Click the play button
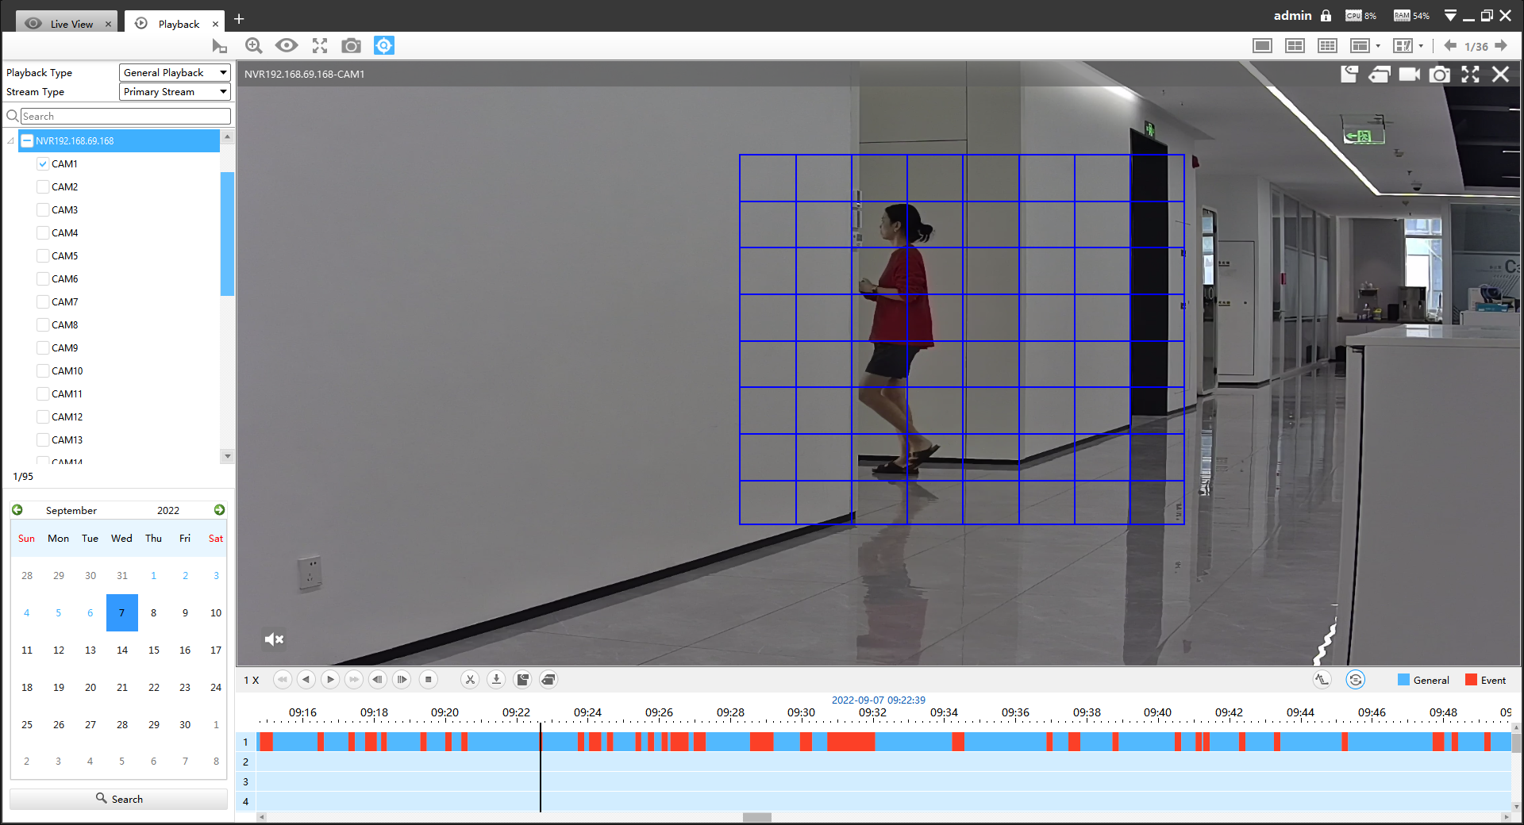The width and height of the screenshot is (1524, 825). coord(330,680)
